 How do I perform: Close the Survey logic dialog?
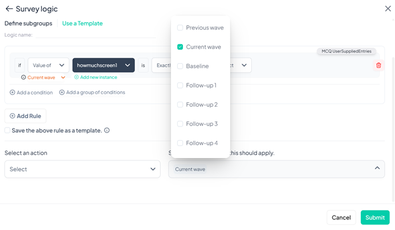(388, 9)
